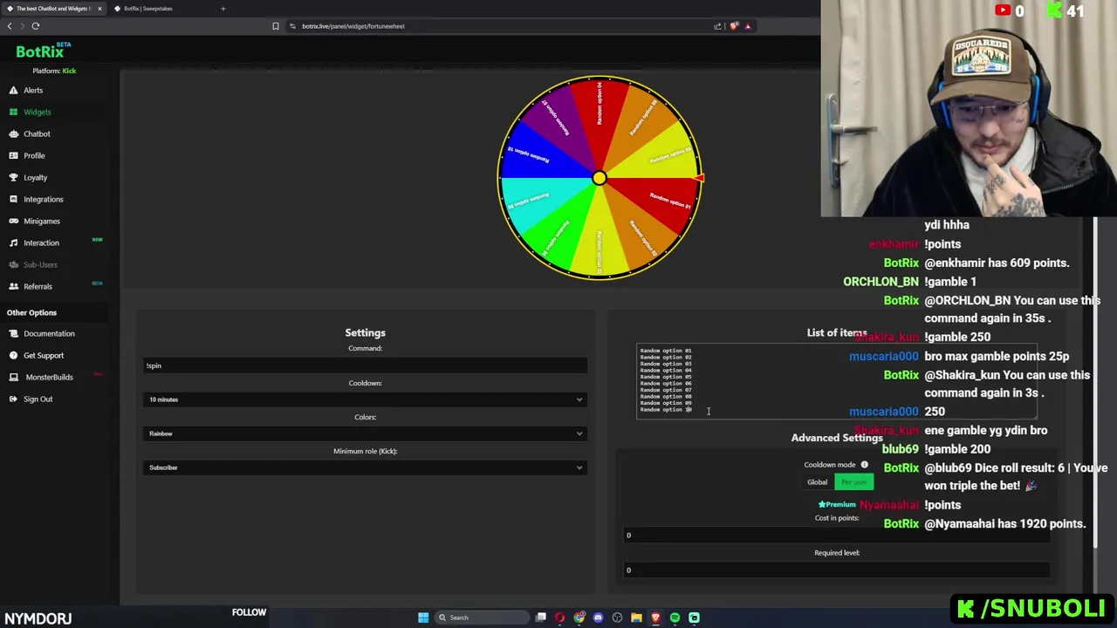Image resolution: width=1117 pixels, height=628 pixels.
Task: Open File Explorer from the taskbar
Action: pos(636,618)
